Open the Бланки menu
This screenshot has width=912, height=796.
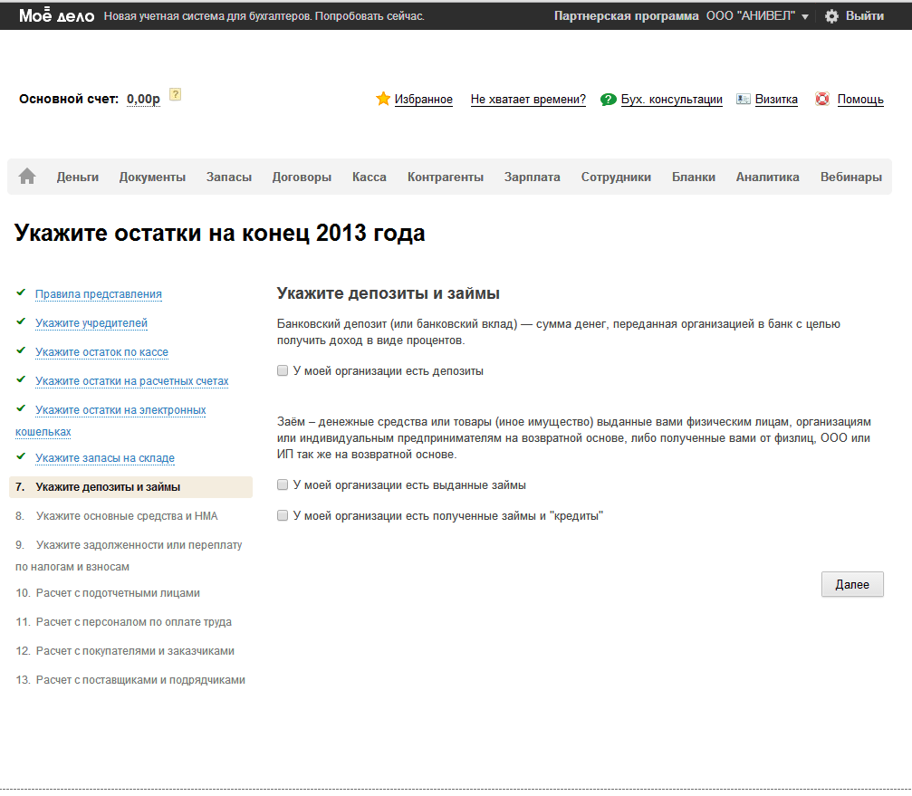(x=694, y=177)
